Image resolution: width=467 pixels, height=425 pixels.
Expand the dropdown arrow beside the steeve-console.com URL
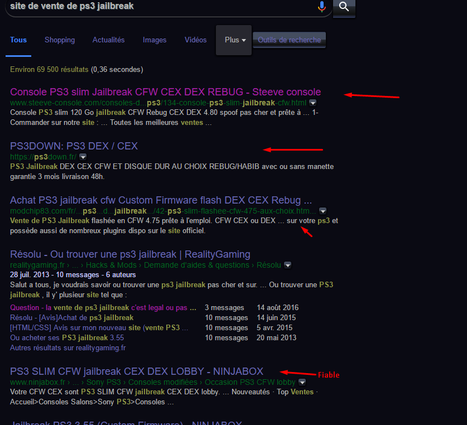coord(312,103)
